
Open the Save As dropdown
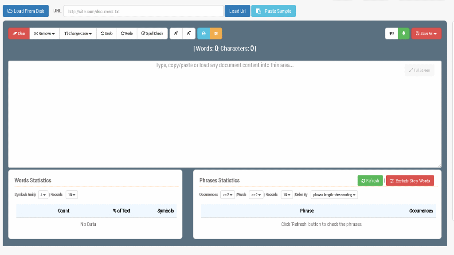point(426,33)
